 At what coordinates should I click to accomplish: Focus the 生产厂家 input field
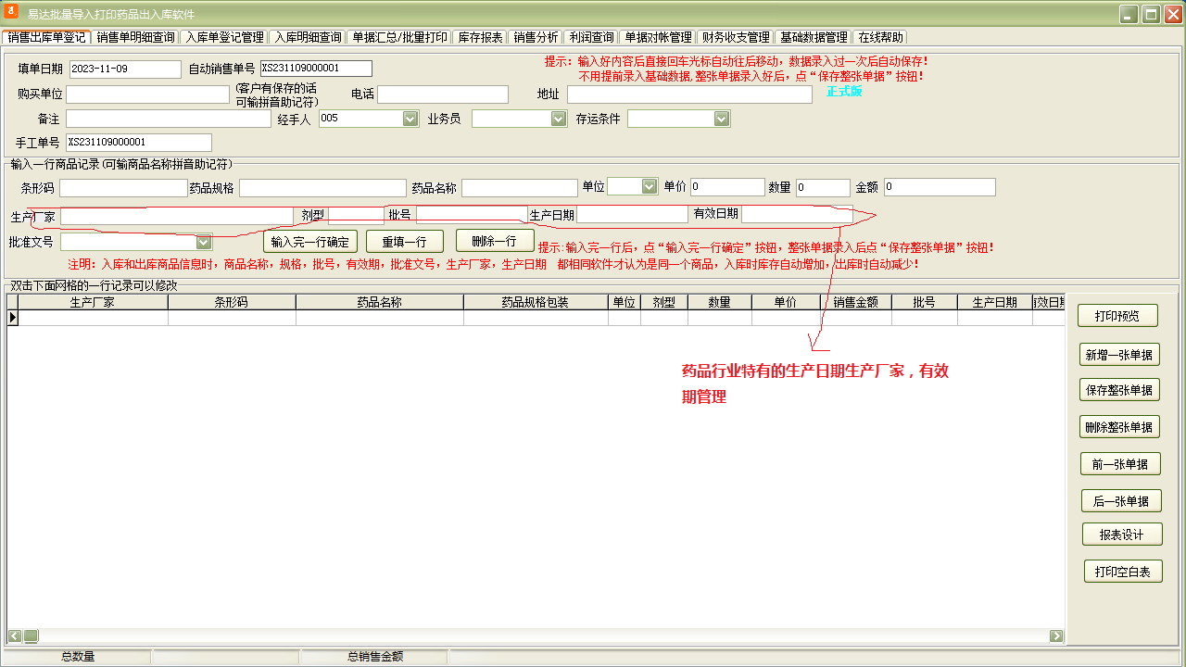[x=177, y=216]
